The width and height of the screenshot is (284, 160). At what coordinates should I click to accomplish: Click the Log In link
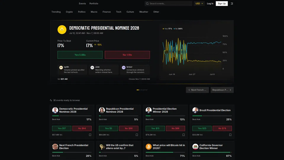click(210, 4)
